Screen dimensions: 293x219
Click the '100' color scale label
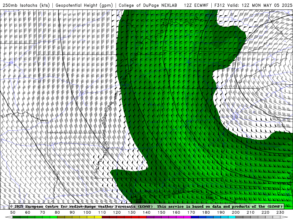87,212
